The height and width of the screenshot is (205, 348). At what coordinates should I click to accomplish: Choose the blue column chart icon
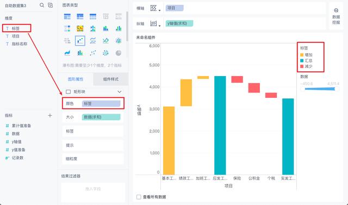pos(105,28)
